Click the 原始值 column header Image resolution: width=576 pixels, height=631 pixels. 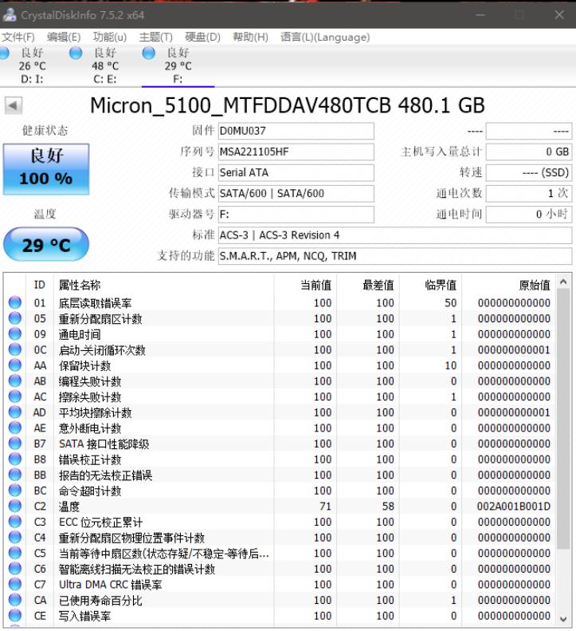click(x=509, y=285)
